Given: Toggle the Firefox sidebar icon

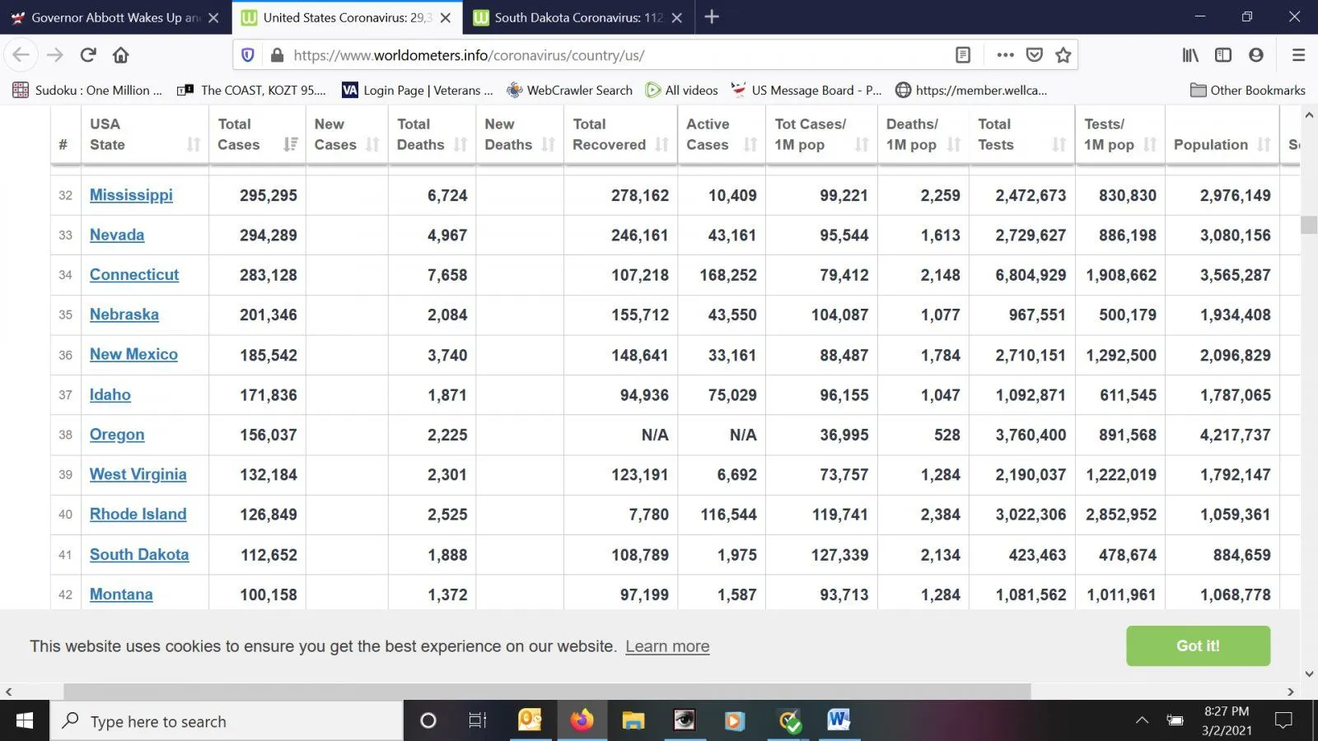Looking at the screenshot, I should pos(1223,55).
